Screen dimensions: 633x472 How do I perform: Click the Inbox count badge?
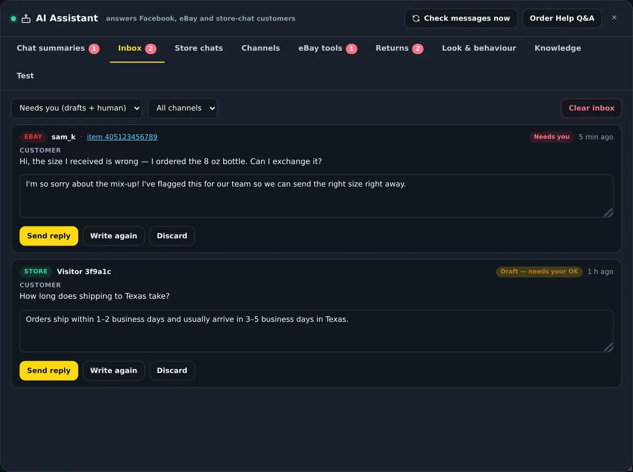[x=150, y=49]
